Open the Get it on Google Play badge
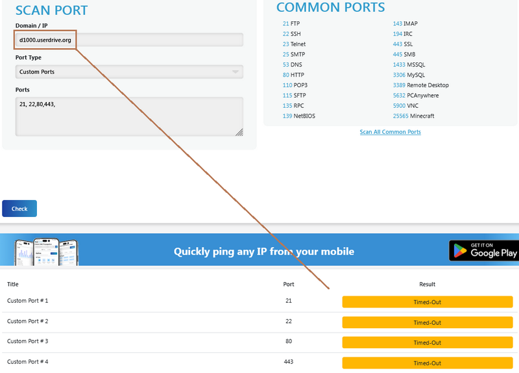 point(484,251)
